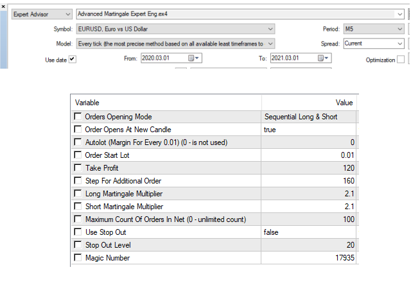Expand the Advanced Martingale Expert file dropdown
Image resolution: width=411 pixels, height=308 pixels.
point(399,14)
